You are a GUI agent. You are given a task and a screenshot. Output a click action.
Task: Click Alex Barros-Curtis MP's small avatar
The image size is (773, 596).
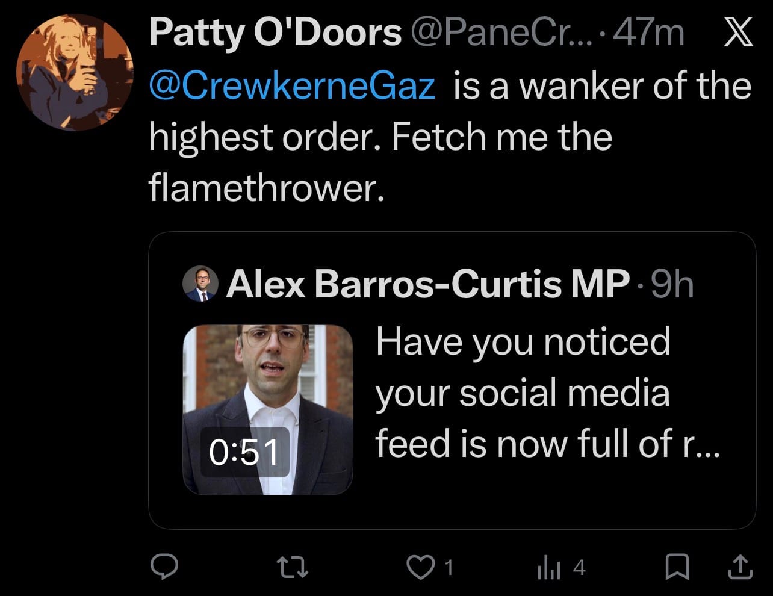click(x=199, y=284)
